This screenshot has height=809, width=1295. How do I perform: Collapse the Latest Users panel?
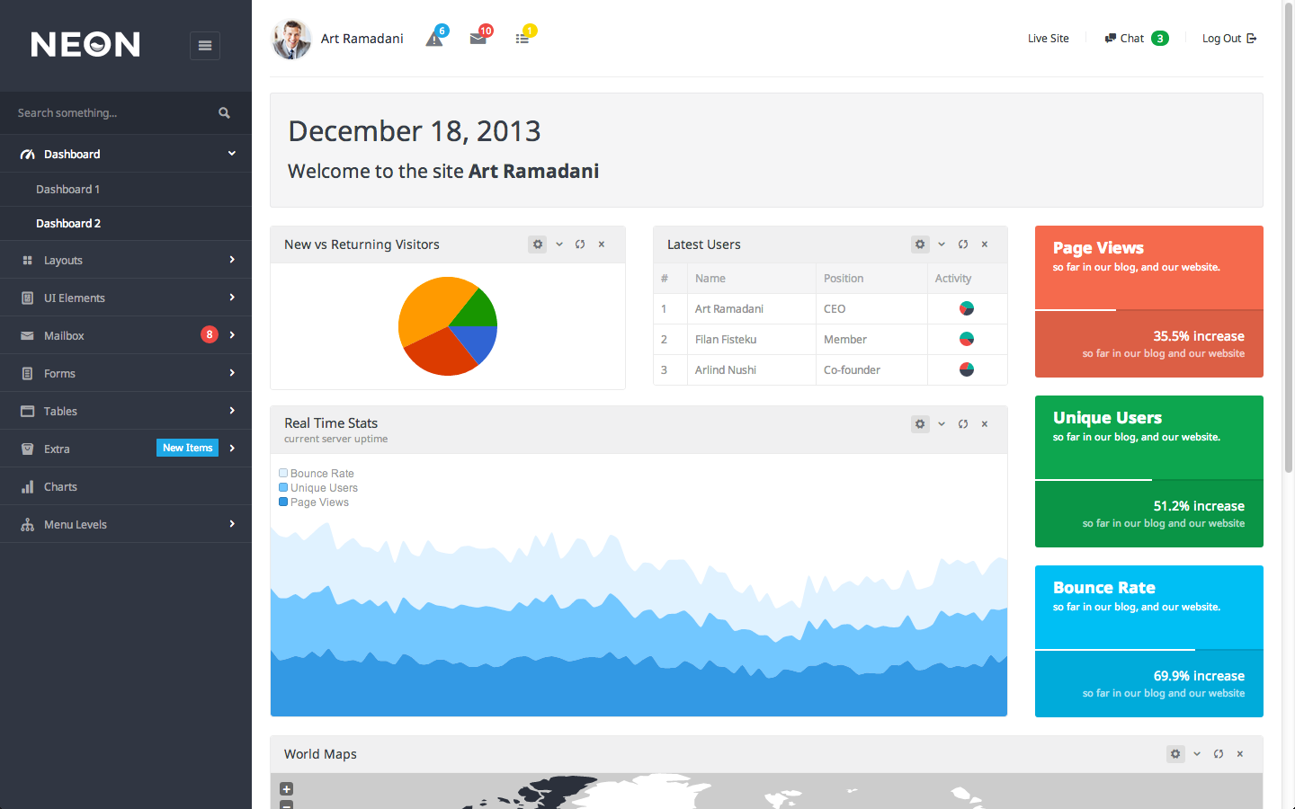(942, 244)
